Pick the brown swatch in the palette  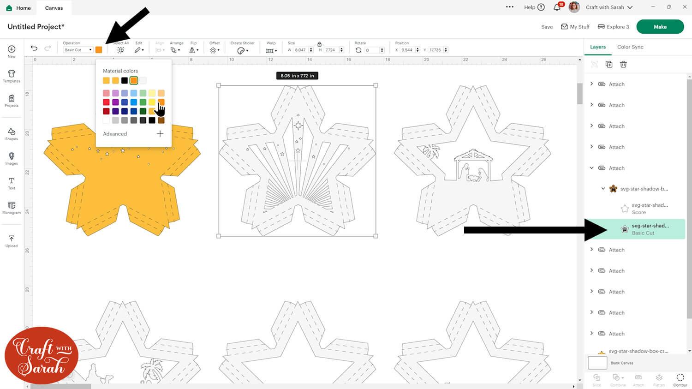click(x=161, y=120)
